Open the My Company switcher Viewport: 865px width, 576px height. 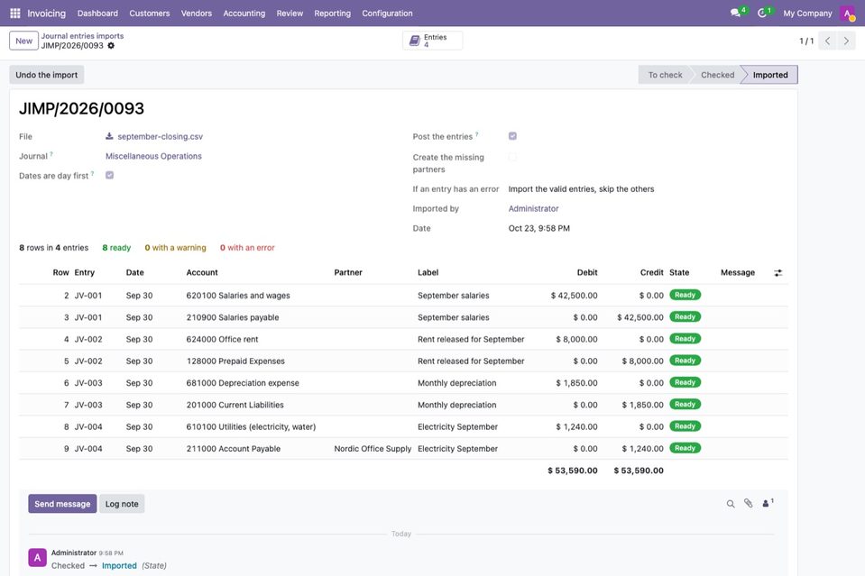pyautogui.click(x=807, y=14)
